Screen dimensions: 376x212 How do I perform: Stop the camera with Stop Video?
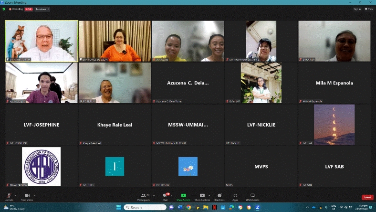point(27,196)
